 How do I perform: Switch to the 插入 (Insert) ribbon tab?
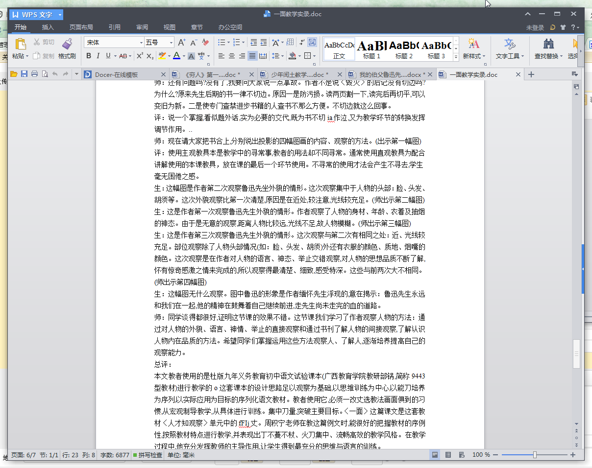pos(48,27)
